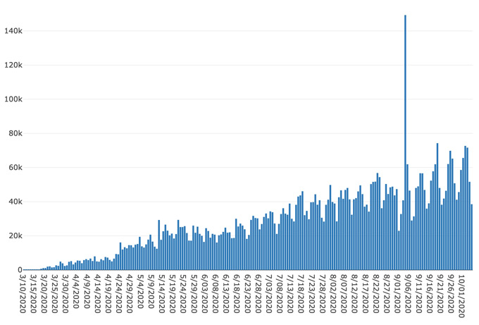This screenshot has height=325, width=479.
Task: Select the 9/01/2020 x-axis date label
Action: 397,293
